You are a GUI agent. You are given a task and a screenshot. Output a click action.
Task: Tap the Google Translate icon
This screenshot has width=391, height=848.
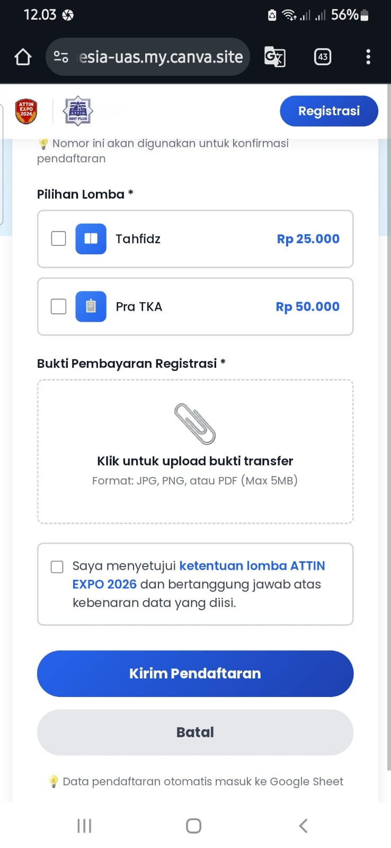click(275, 57)
